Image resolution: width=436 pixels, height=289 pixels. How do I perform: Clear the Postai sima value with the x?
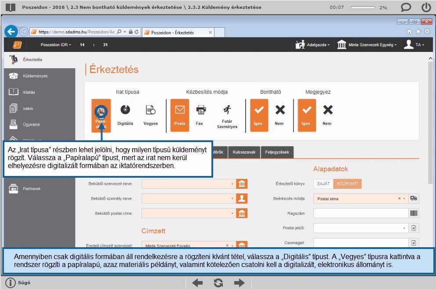(x=399, y=198)
